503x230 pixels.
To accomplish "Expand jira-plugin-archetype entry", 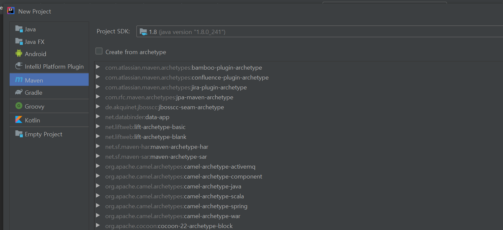I will [x=98, y=87].
